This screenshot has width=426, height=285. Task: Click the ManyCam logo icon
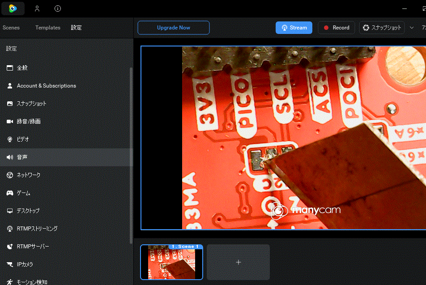pyautogui.click(x=13, y=8)
